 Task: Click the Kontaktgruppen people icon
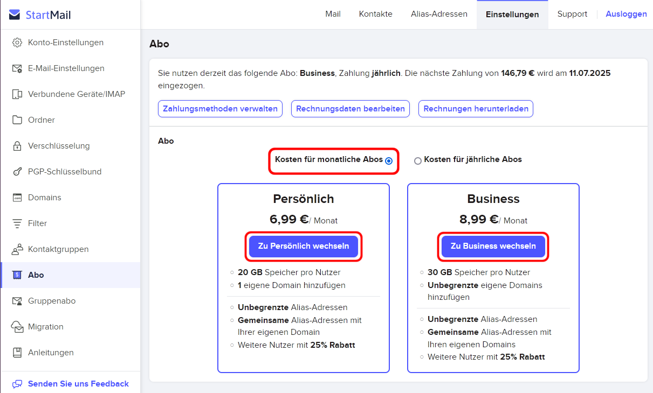pyautogui.click(x=17, y=249)
